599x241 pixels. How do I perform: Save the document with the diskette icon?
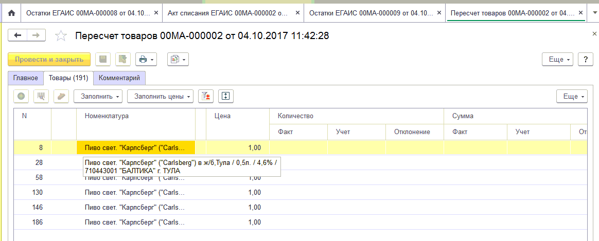pos(103,59)
